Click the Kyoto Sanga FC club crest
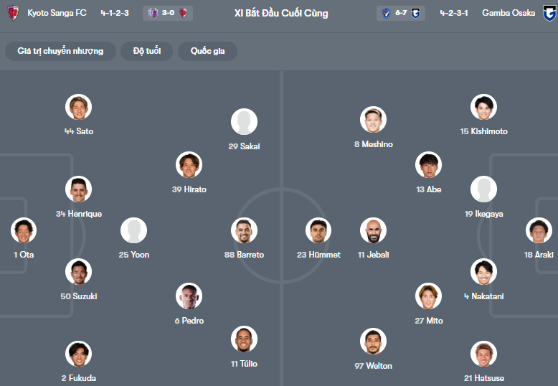 (13, 13)
